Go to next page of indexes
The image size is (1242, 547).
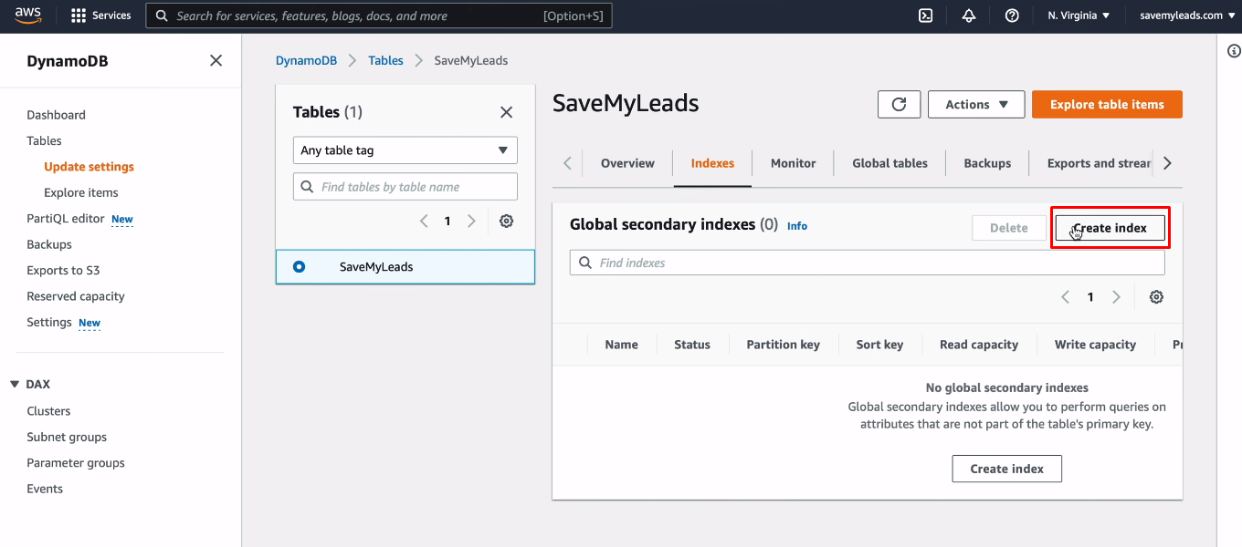pyautogui.click(x=1116, y=297)
